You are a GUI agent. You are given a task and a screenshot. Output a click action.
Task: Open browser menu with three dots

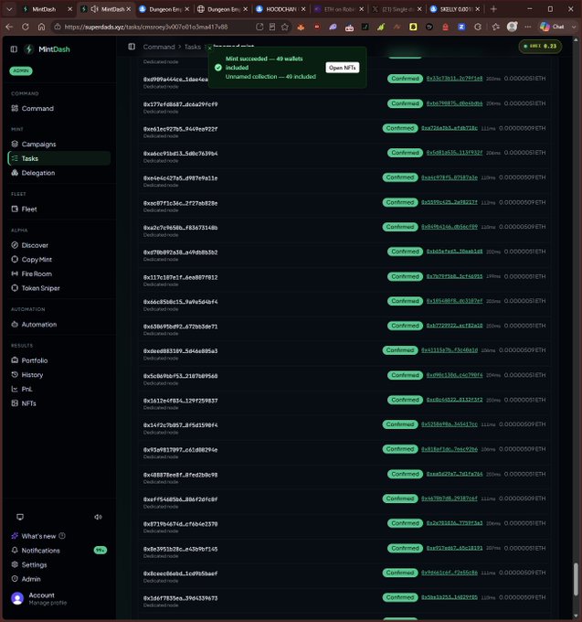pos(528,27)
